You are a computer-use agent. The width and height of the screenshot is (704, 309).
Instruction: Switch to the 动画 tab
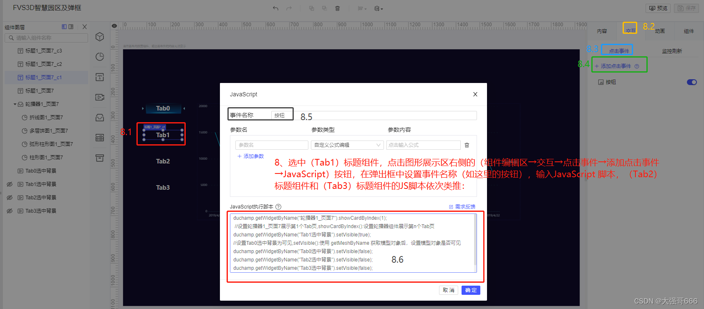(660, 31)
